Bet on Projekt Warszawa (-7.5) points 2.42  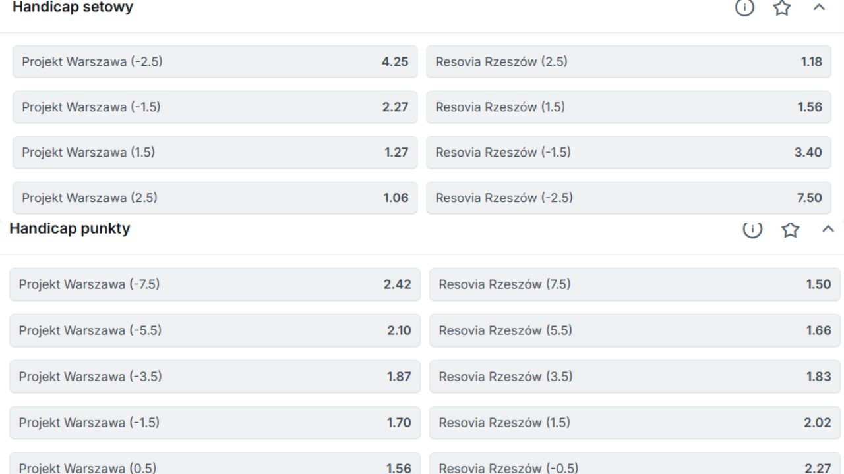tap(215, 284)
